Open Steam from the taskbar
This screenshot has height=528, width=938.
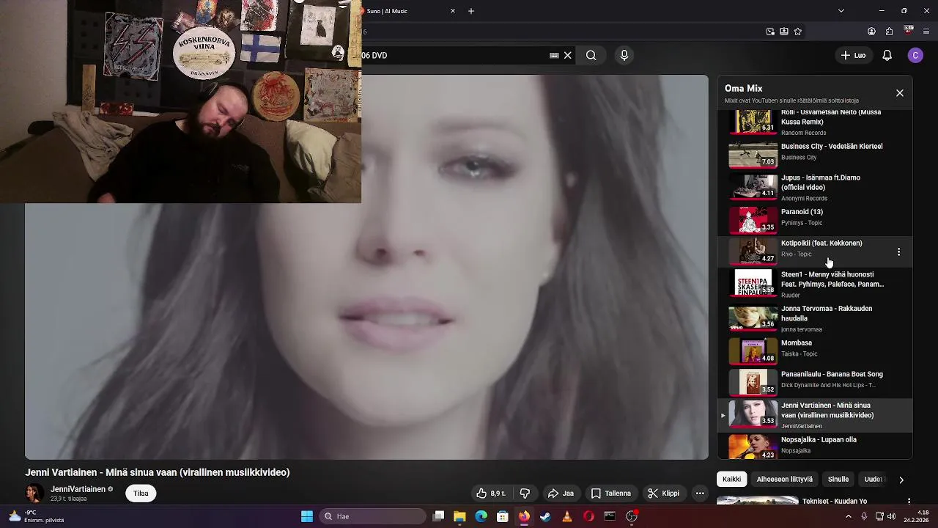[545, 516]
